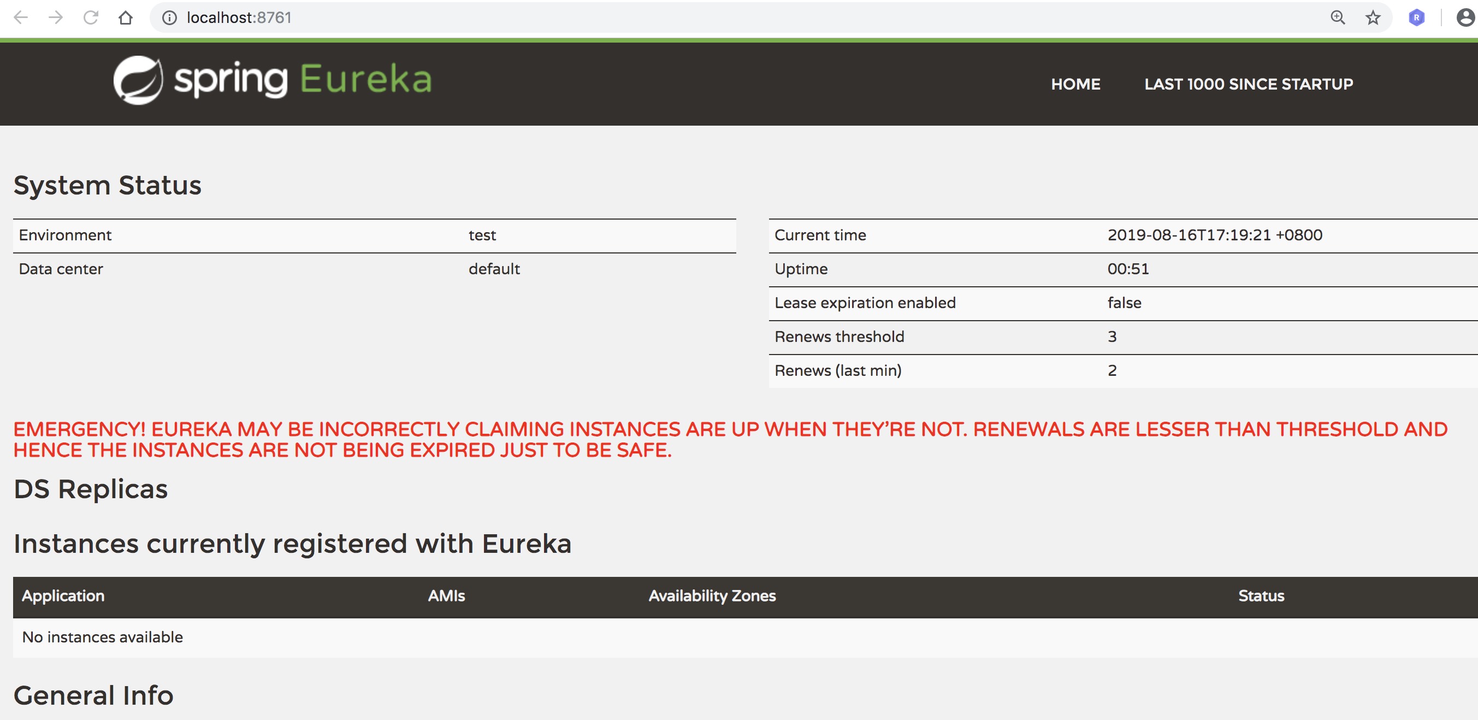Image resolution: width=1478 pixels, height=720 pixels.
Task: Reload the page with refresh icon
Action: pyautogui.click(x=91, y=18)
